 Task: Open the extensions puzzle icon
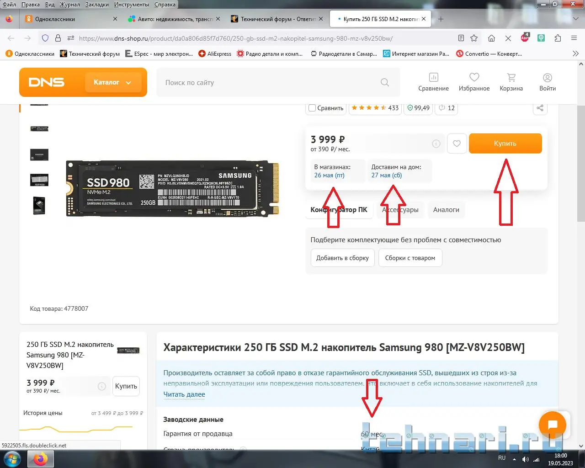[x=558, y=38]
